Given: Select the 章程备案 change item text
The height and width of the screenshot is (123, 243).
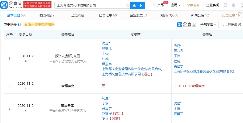Looking at the screenshot, I should click(x=68, y=86).
